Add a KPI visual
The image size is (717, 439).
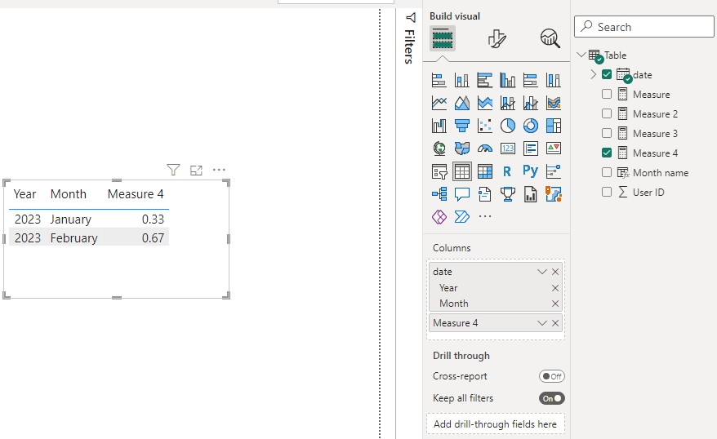point(554,149)
